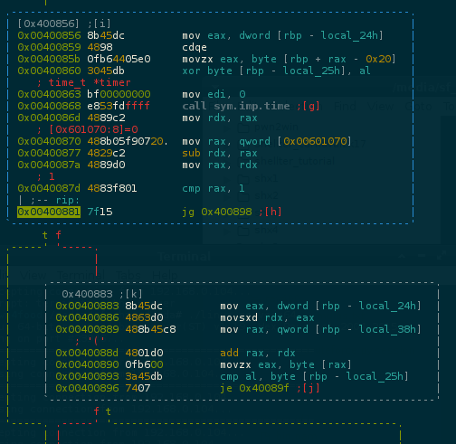Click the cdqe instruction at 0x00400859
456x444 pixels.
pos(195,47)
